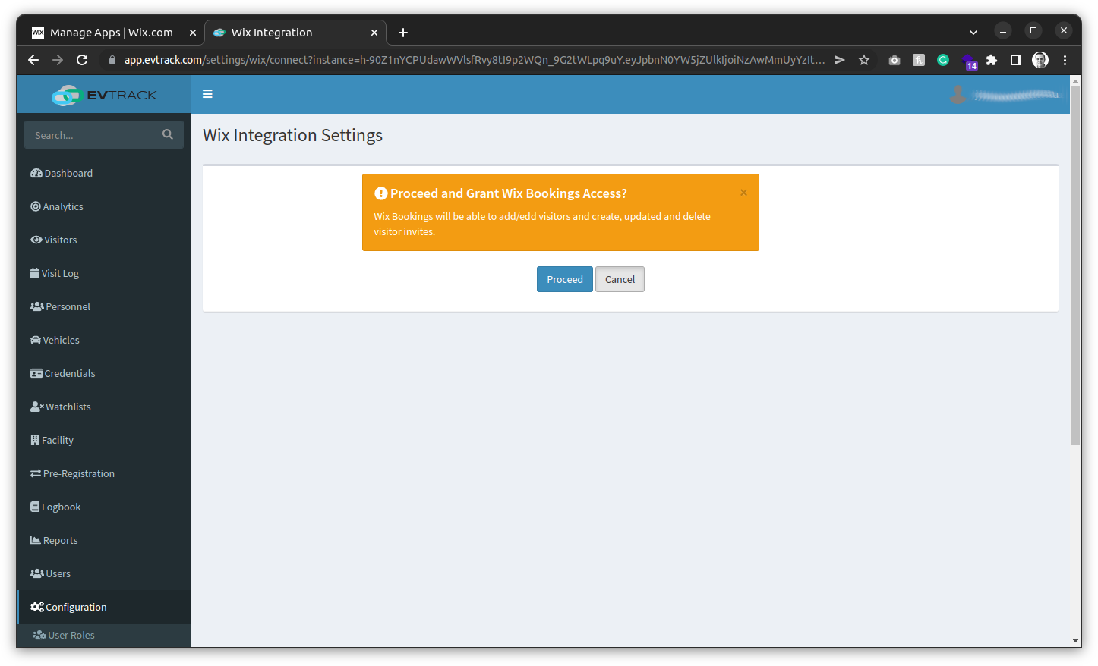Open Chrome profile avatar
The height and width of the screenshot is (666, 1098).
tap(1040, 60)
